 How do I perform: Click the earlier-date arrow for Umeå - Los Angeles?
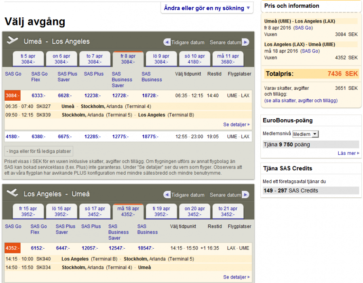coord(167,42)
